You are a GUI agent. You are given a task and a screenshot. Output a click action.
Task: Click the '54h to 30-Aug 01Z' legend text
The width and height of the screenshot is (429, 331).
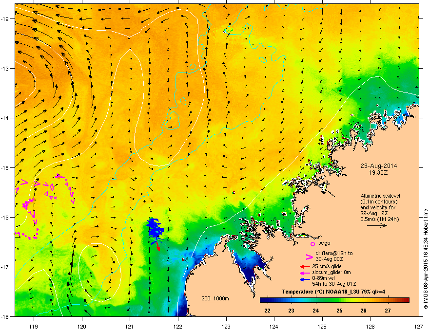click(334, 284)
